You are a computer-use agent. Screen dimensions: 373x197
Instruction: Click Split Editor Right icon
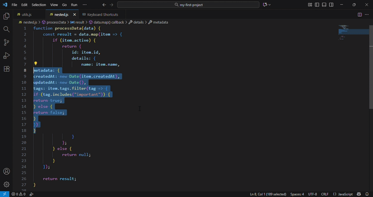click(x=359, y=15)
